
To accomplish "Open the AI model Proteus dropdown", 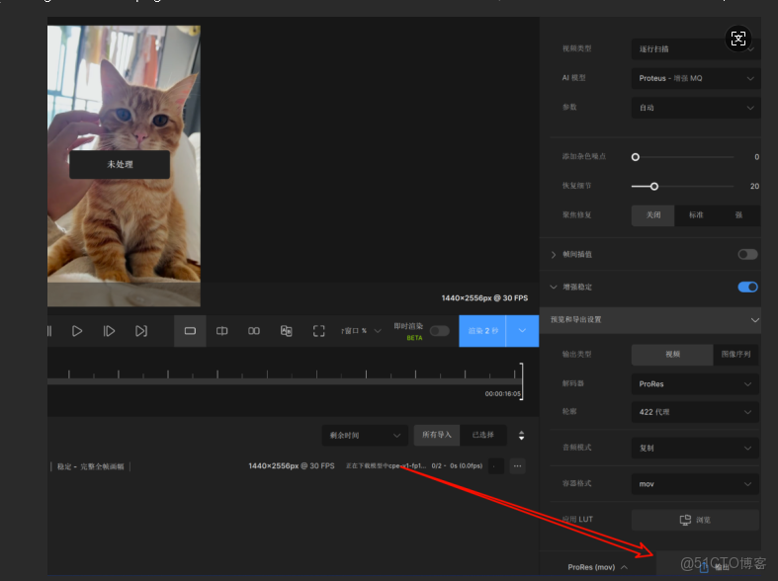I will tap(694, 78).
